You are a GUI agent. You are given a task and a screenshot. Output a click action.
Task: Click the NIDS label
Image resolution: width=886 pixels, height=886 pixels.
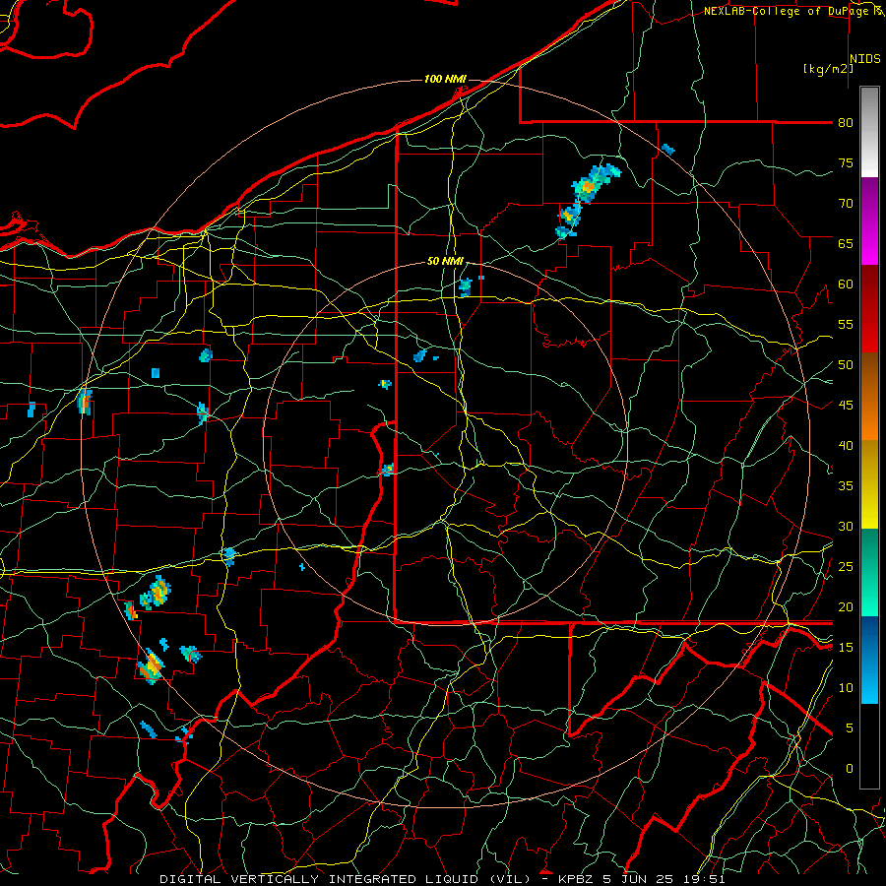(865, 59)
